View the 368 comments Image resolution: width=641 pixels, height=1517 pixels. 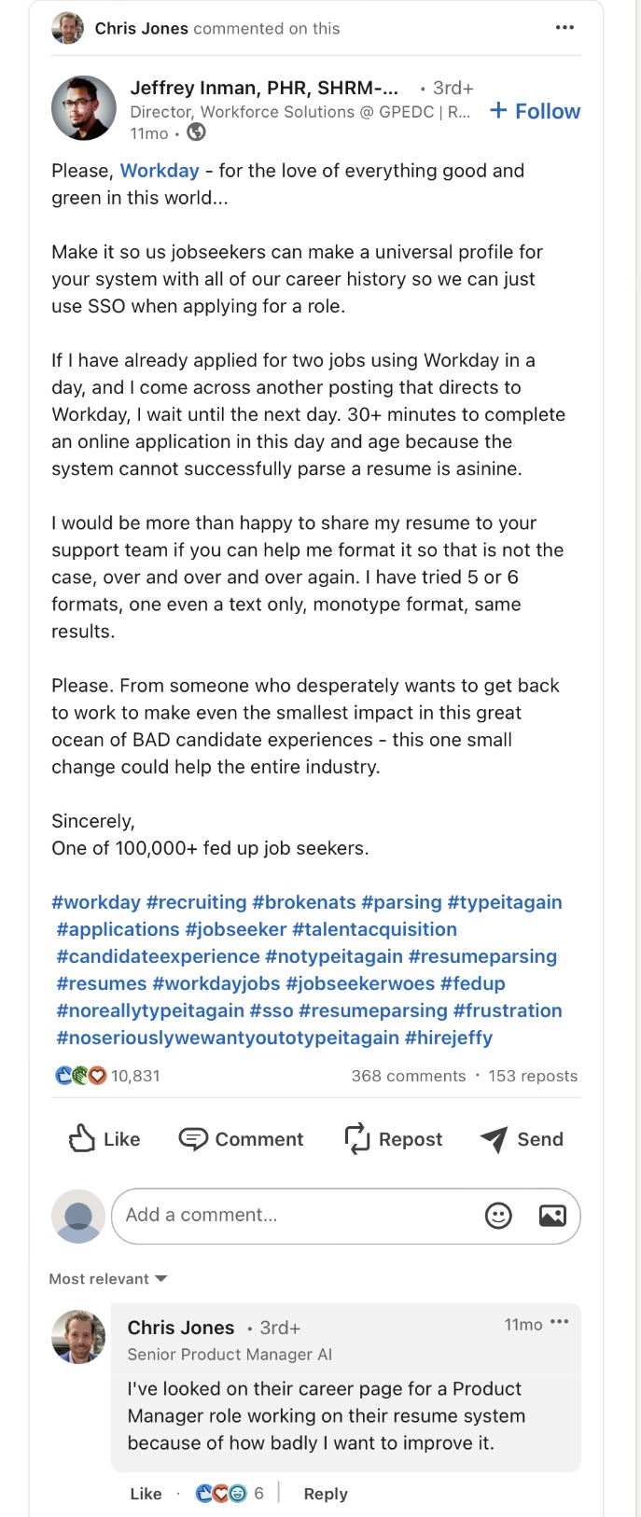click(x=408, y=1076)
